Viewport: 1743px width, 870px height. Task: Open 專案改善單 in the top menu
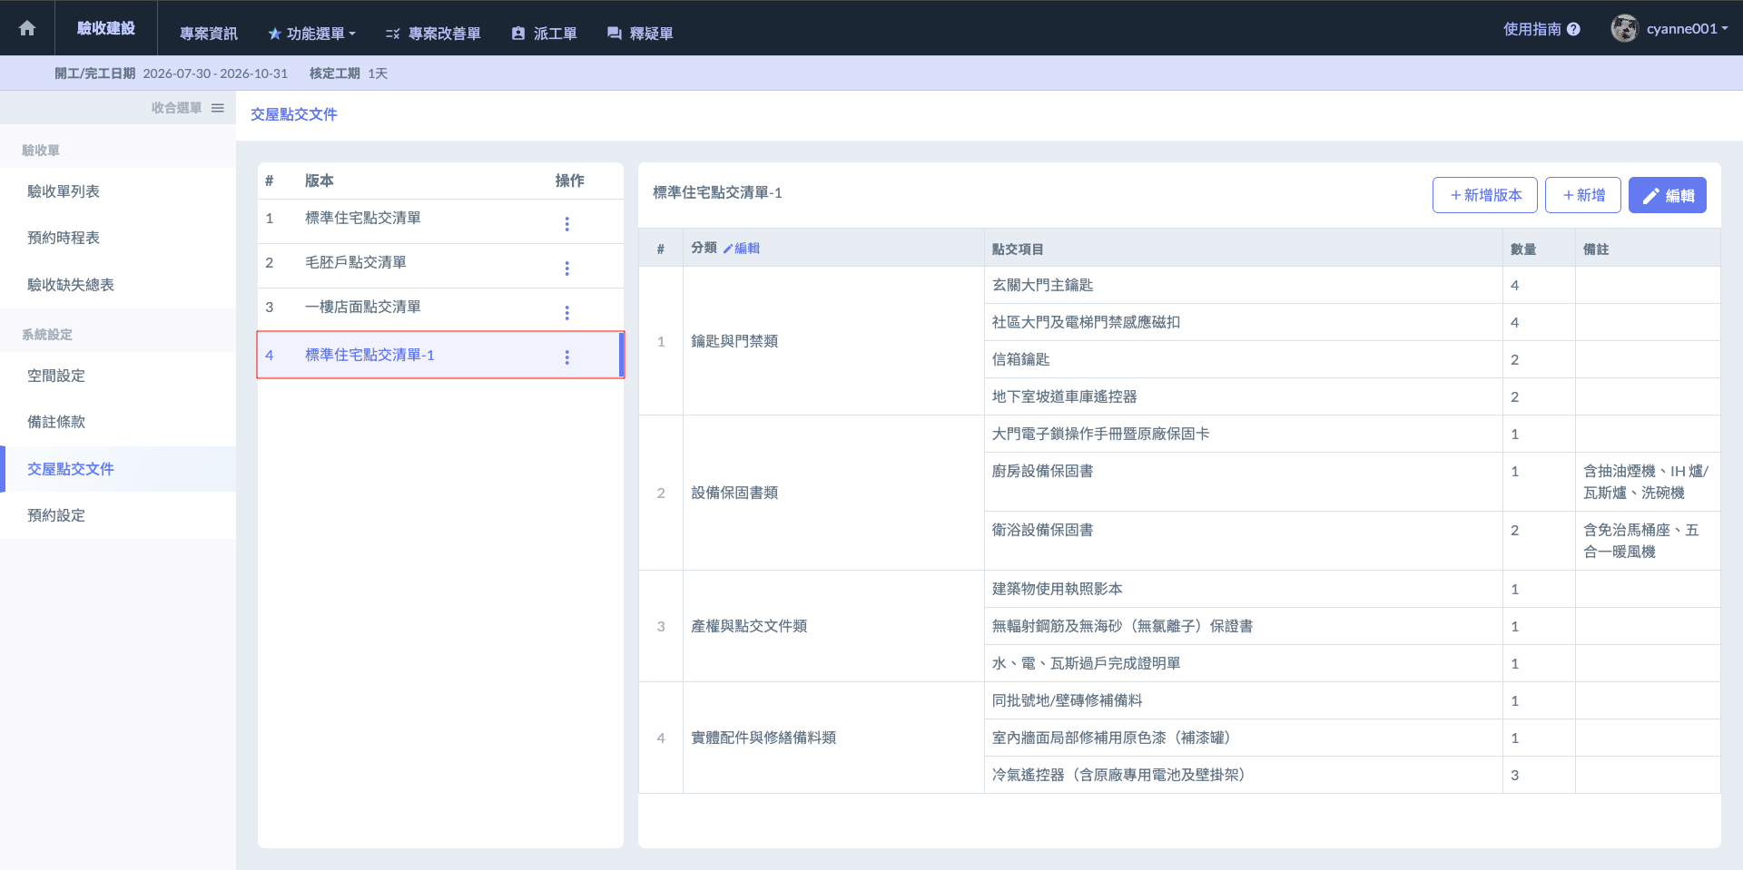pos(433,34)
